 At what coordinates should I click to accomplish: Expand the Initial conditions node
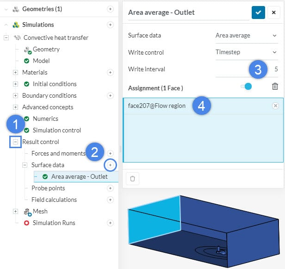[x=15, y=84]
